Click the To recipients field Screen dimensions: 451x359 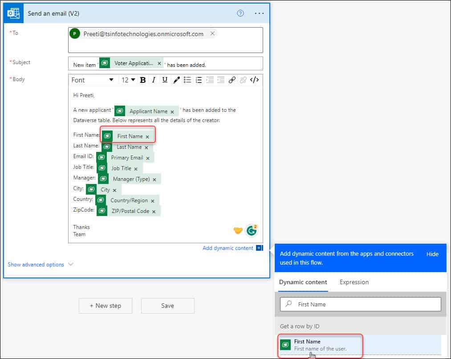[165, 40]
